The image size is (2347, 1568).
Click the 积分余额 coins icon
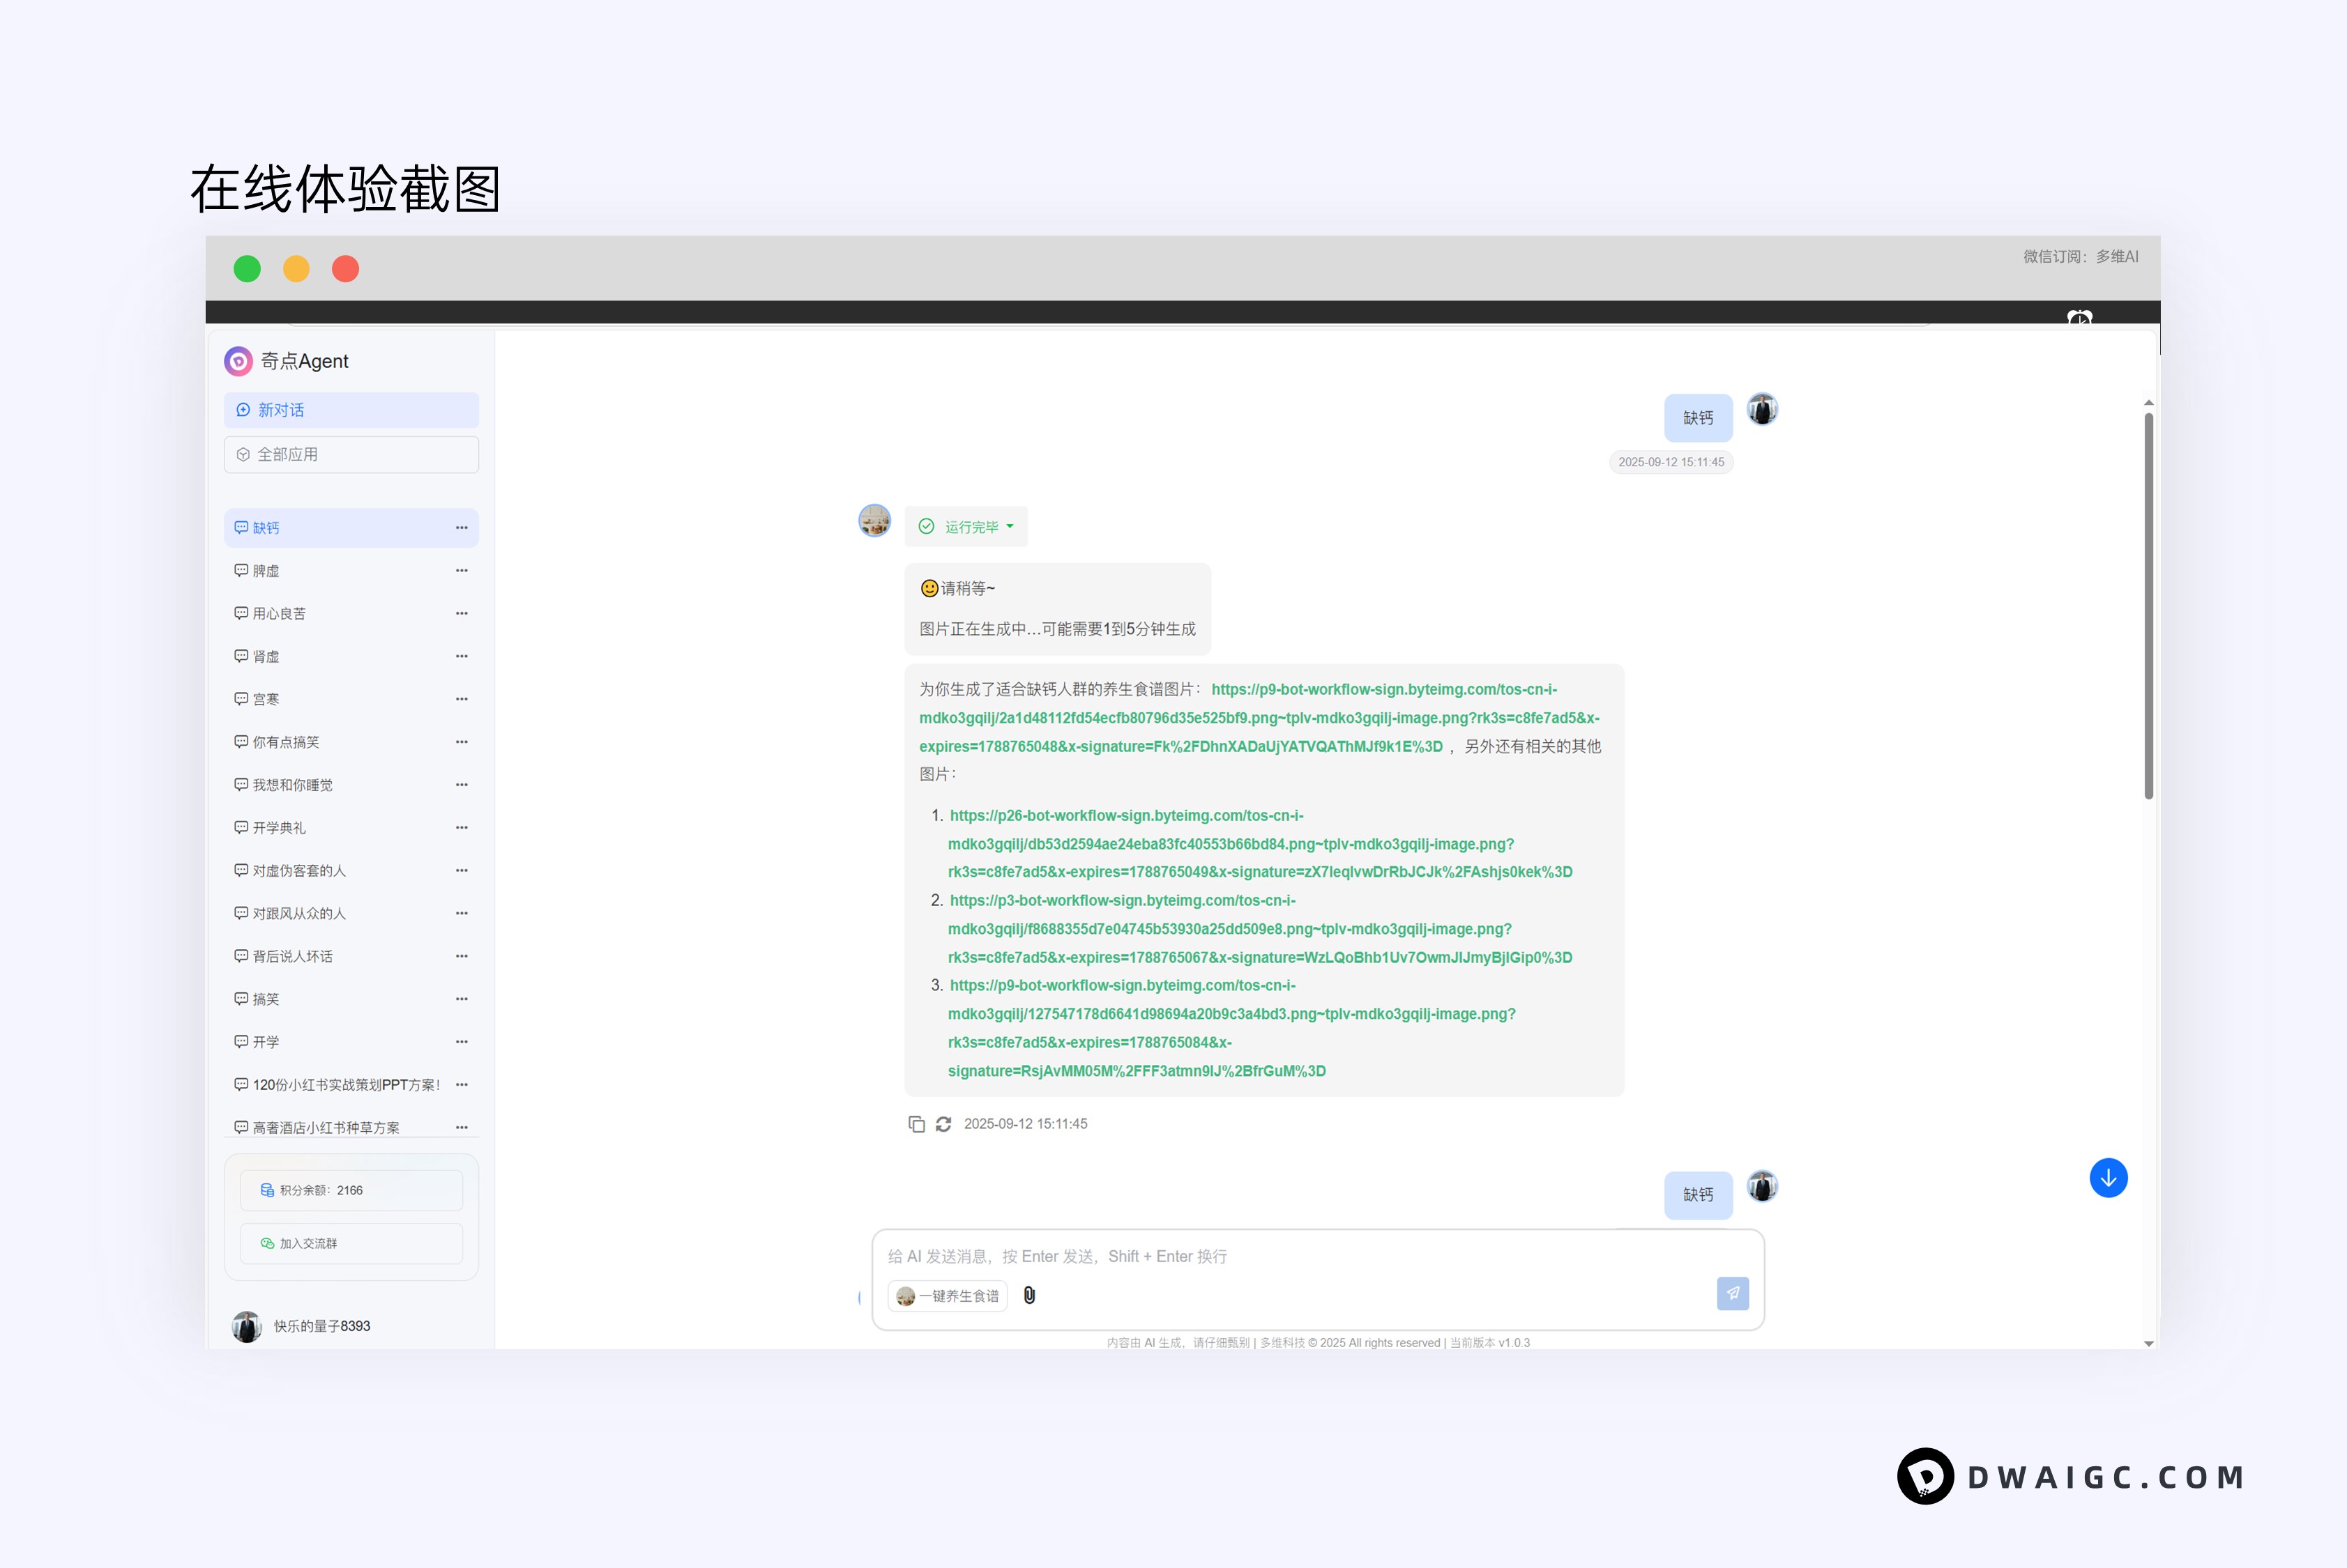[x=267, y=1190]
